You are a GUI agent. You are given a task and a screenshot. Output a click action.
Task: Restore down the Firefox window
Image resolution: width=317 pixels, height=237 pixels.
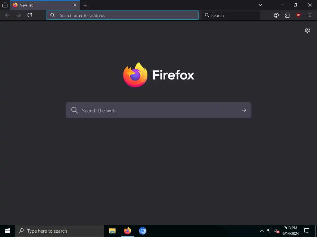pos(296,5)
